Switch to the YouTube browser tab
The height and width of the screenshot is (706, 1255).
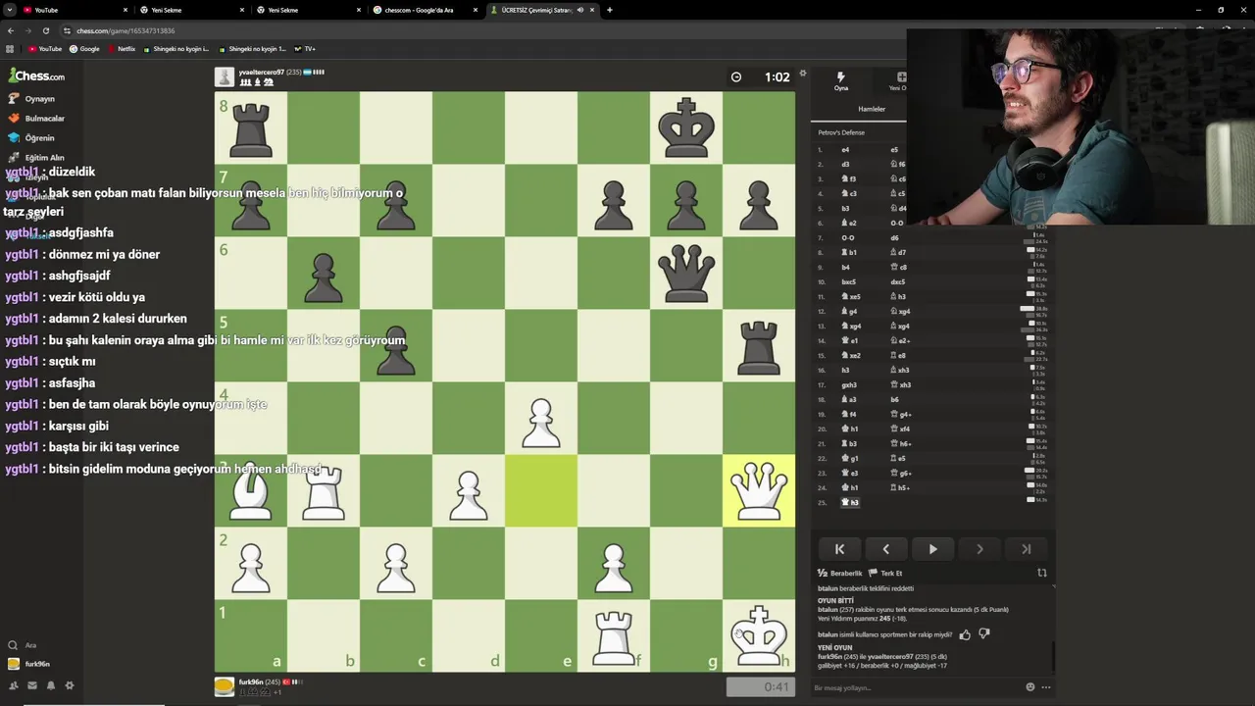(76, 10)
